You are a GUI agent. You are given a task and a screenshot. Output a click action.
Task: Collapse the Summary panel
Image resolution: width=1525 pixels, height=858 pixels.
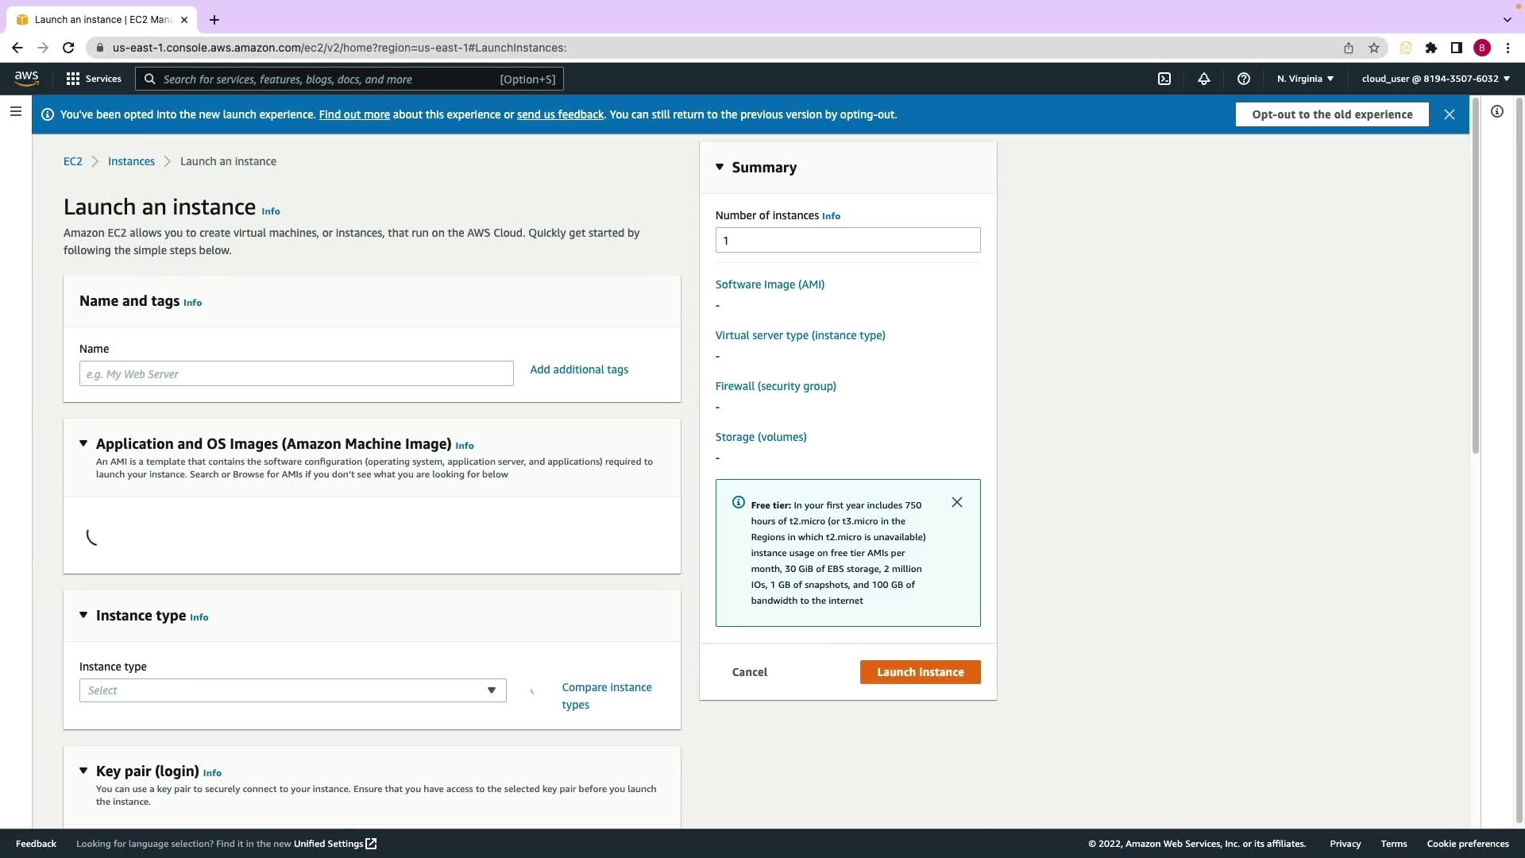[x=720, y=167]
